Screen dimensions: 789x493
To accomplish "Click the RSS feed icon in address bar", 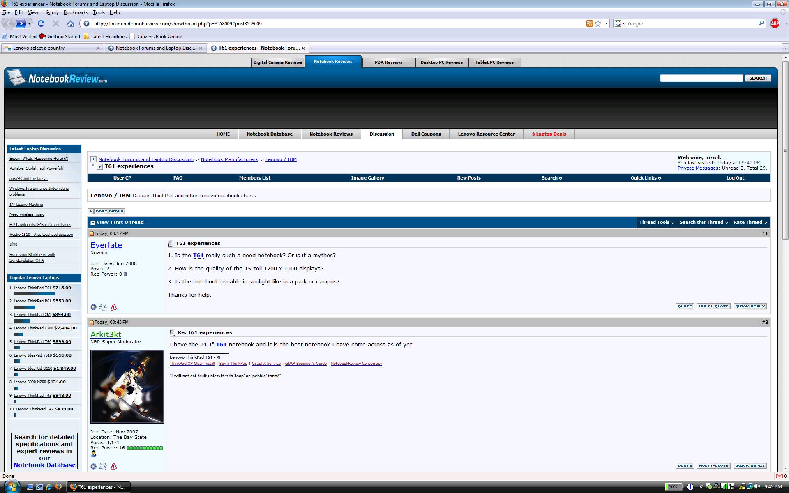I will tap(589, 23).
